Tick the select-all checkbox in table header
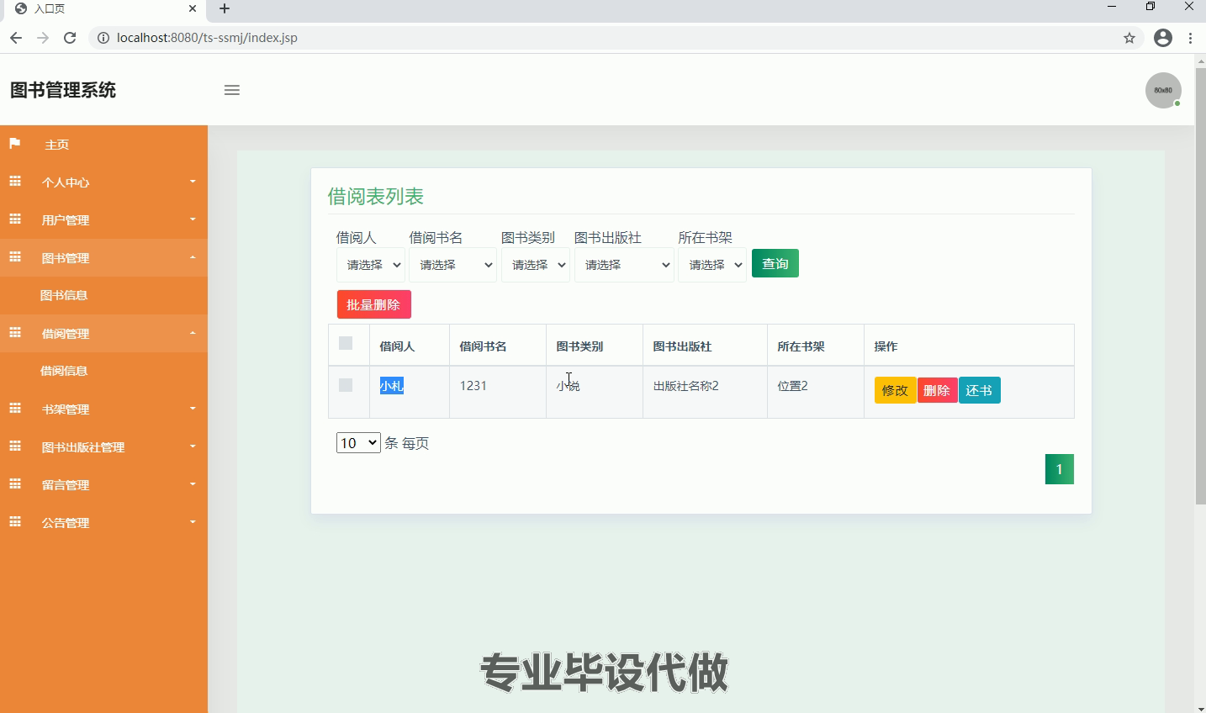 (346, 343)
